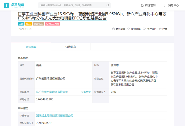Select phone number 17634911880

45,99
